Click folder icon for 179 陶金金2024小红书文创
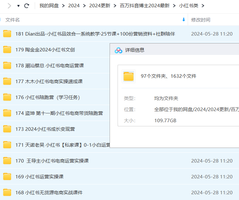 [7, 50]
